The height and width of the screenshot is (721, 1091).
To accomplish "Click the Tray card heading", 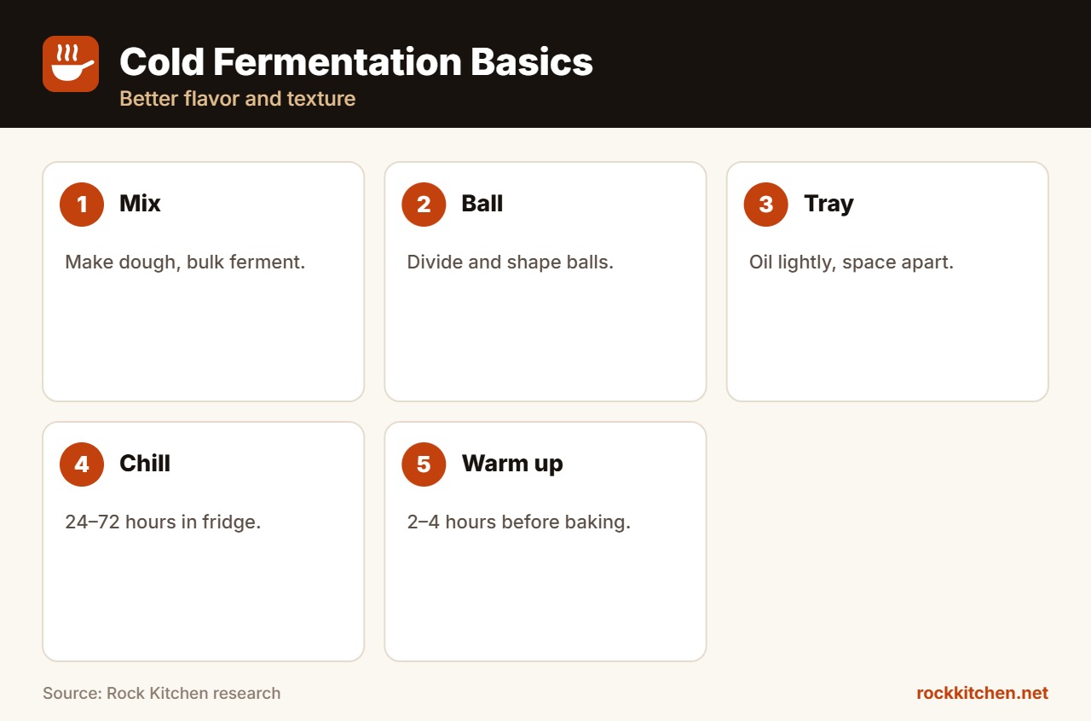I will (828, 205).
